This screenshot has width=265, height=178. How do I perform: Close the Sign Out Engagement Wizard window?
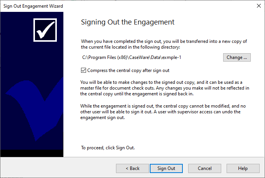(x=258, y=6)
